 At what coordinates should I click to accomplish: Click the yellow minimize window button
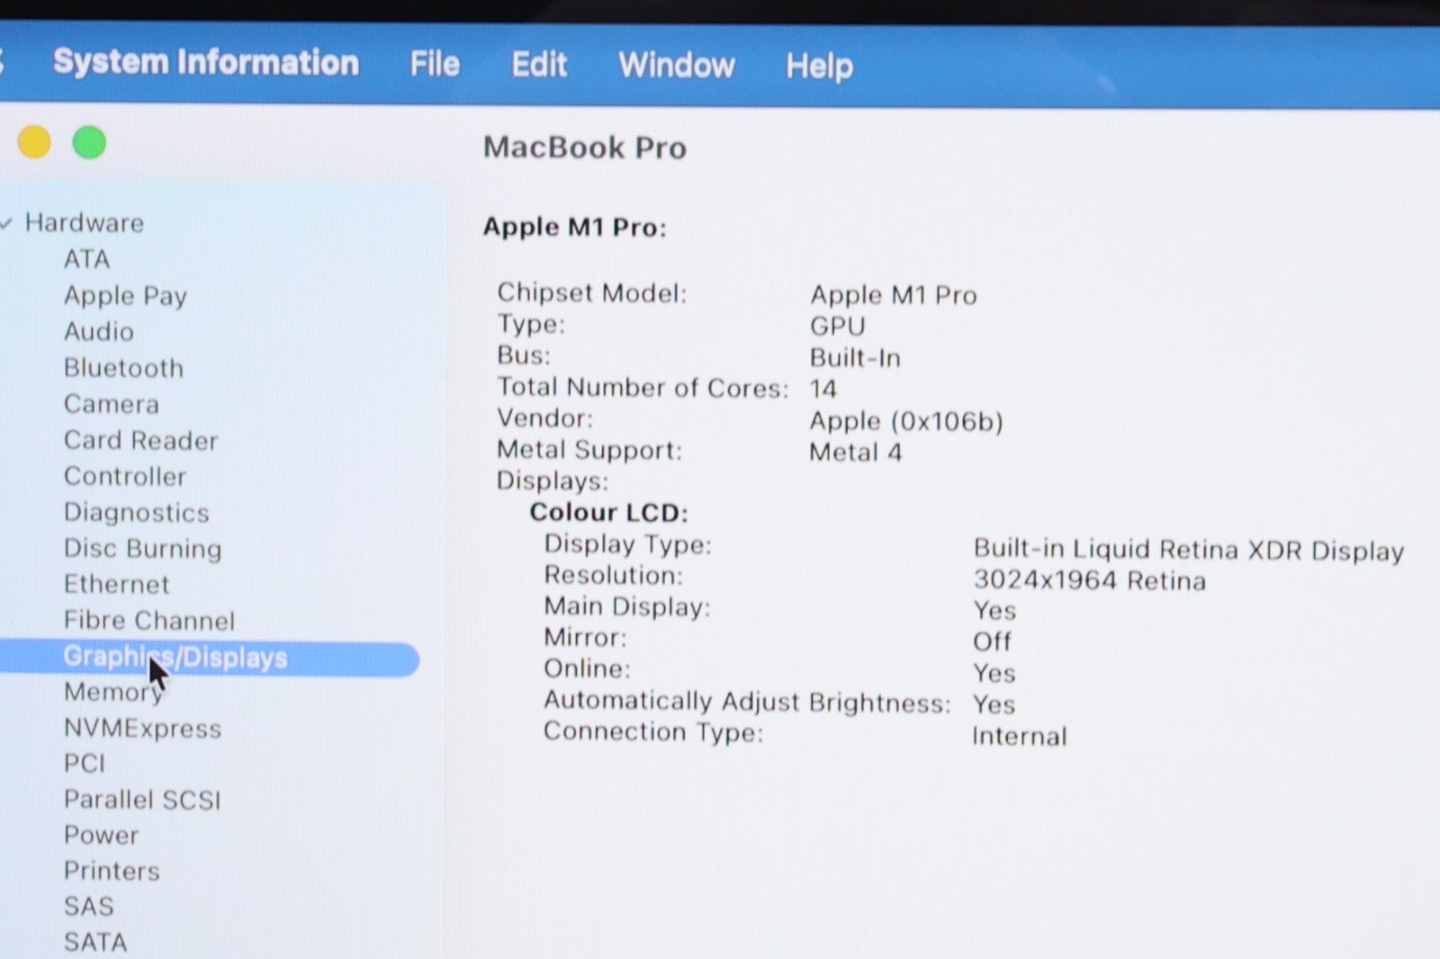[34, 142]
